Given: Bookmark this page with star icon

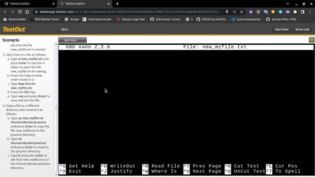Looking at the screenshot, I should click(242, 12).
